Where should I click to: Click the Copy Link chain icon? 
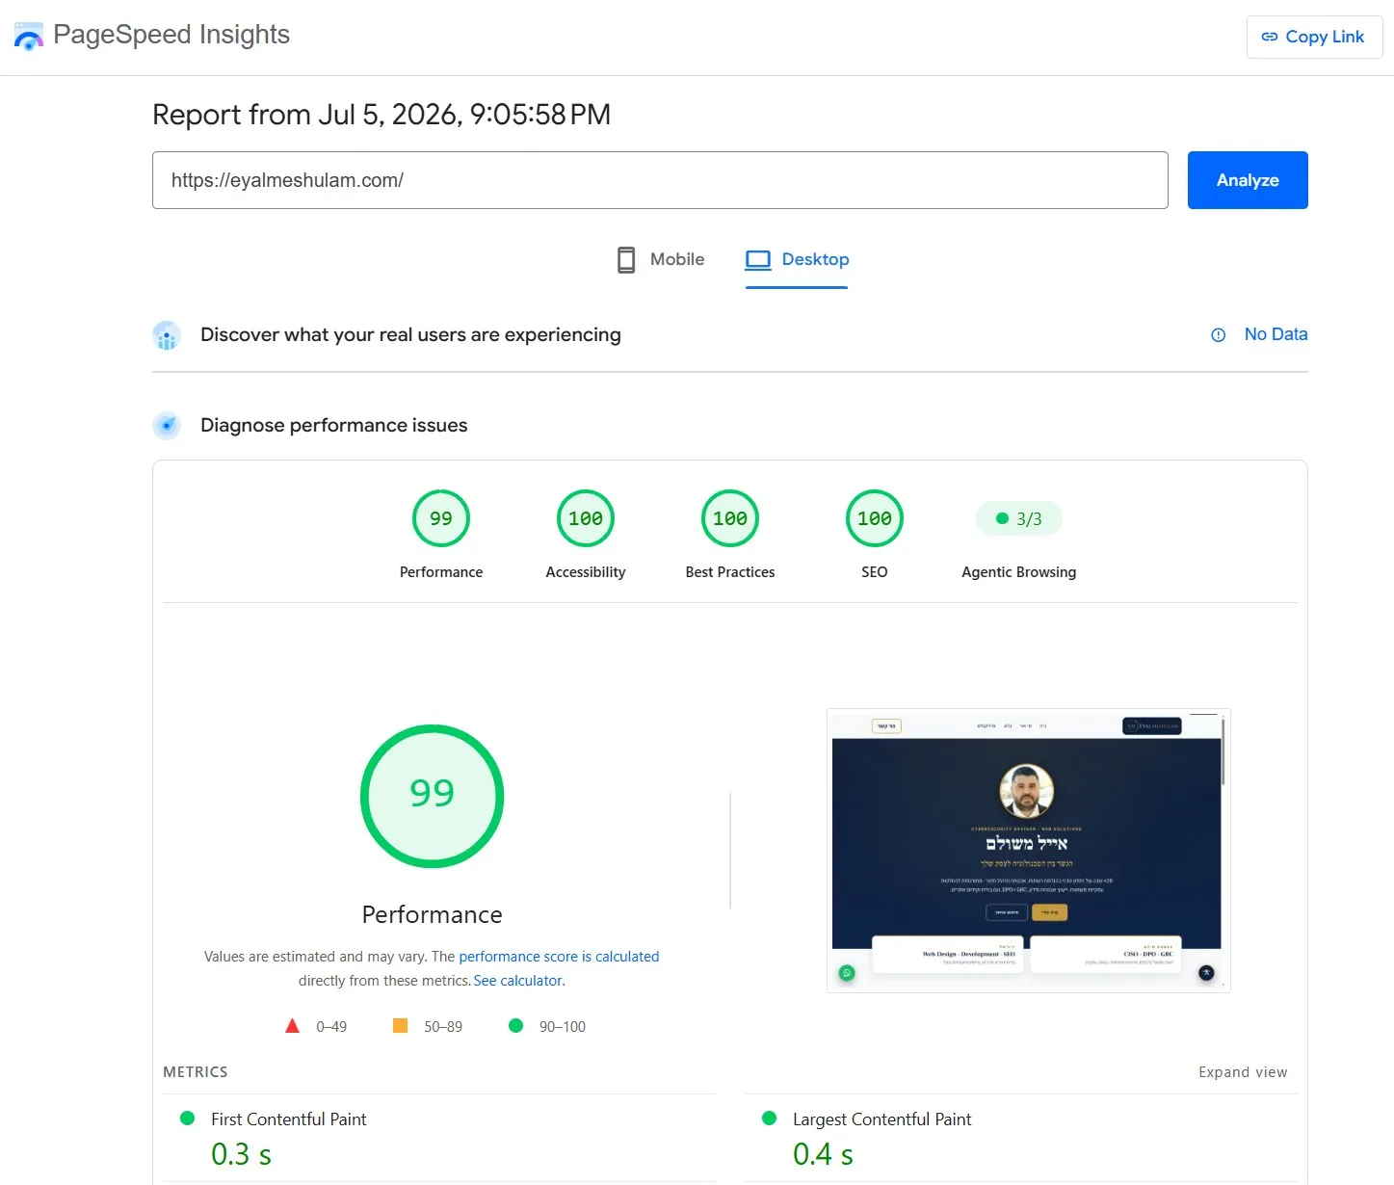(1270, 37)
